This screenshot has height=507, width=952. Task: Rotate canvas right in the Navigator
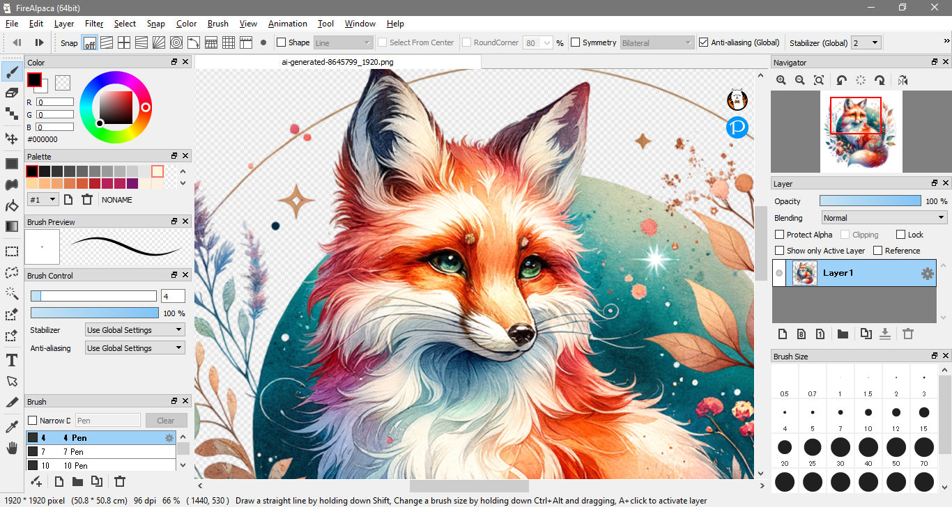880,81
